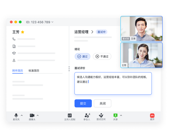Expand share options arrow
Screen dimensions: 169x138
[x=121, y=115]
